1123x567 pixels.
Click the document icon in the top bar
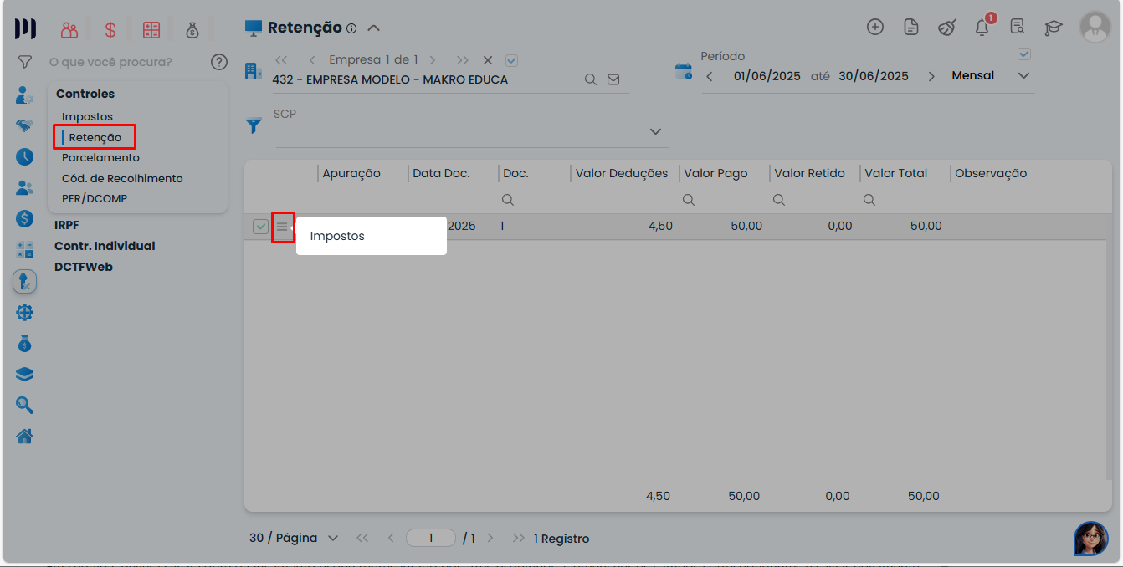tap(911, 27)
